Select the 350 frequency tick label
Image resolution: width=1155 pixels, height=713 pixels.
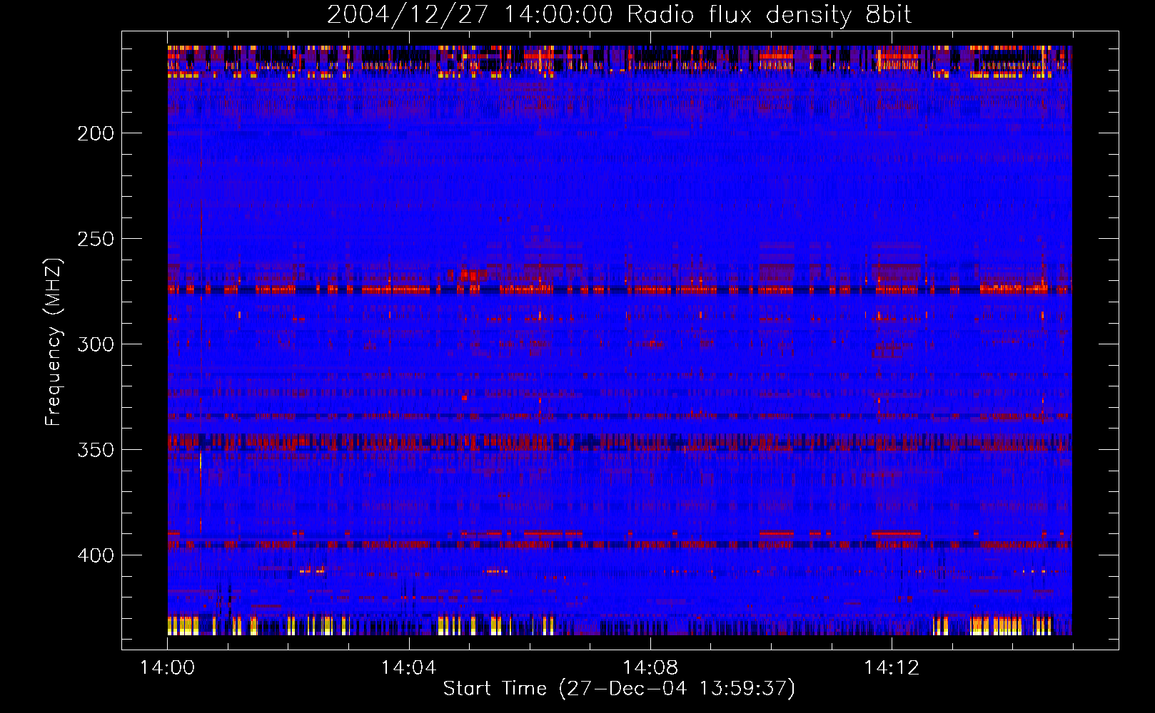click(96, 450)
